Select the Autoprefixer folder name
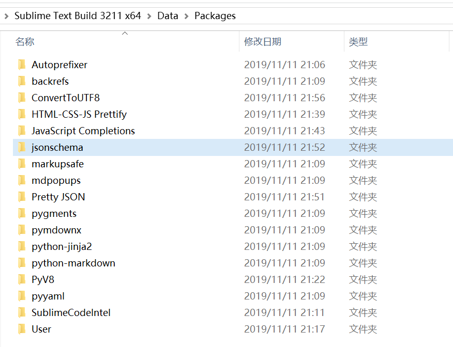Viewport: 453px width, 347px height. click(59, 65)
